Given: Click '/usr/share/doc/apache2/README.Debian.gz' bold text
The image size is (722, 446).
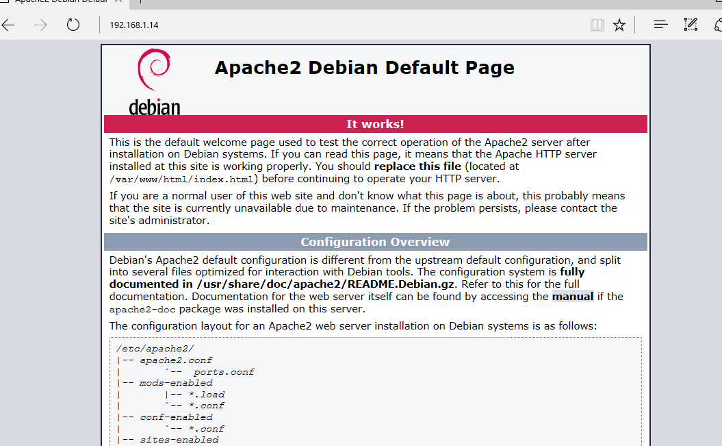Looking at the screenshot, I should 326,284.
